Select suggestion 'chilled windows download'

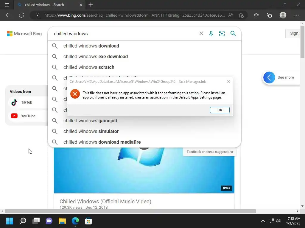(x=144, y=46)
